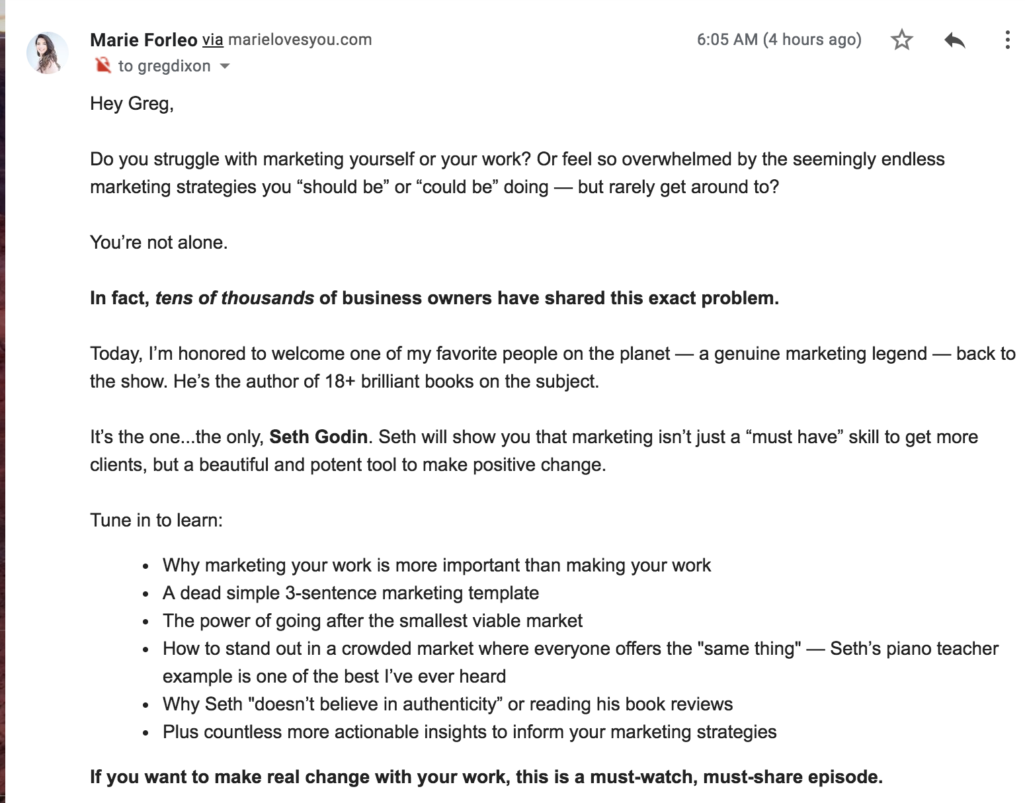Click the "Tune in to learn:" line
Viewport: 1025px width, 803px height.
tap(156, 520)
